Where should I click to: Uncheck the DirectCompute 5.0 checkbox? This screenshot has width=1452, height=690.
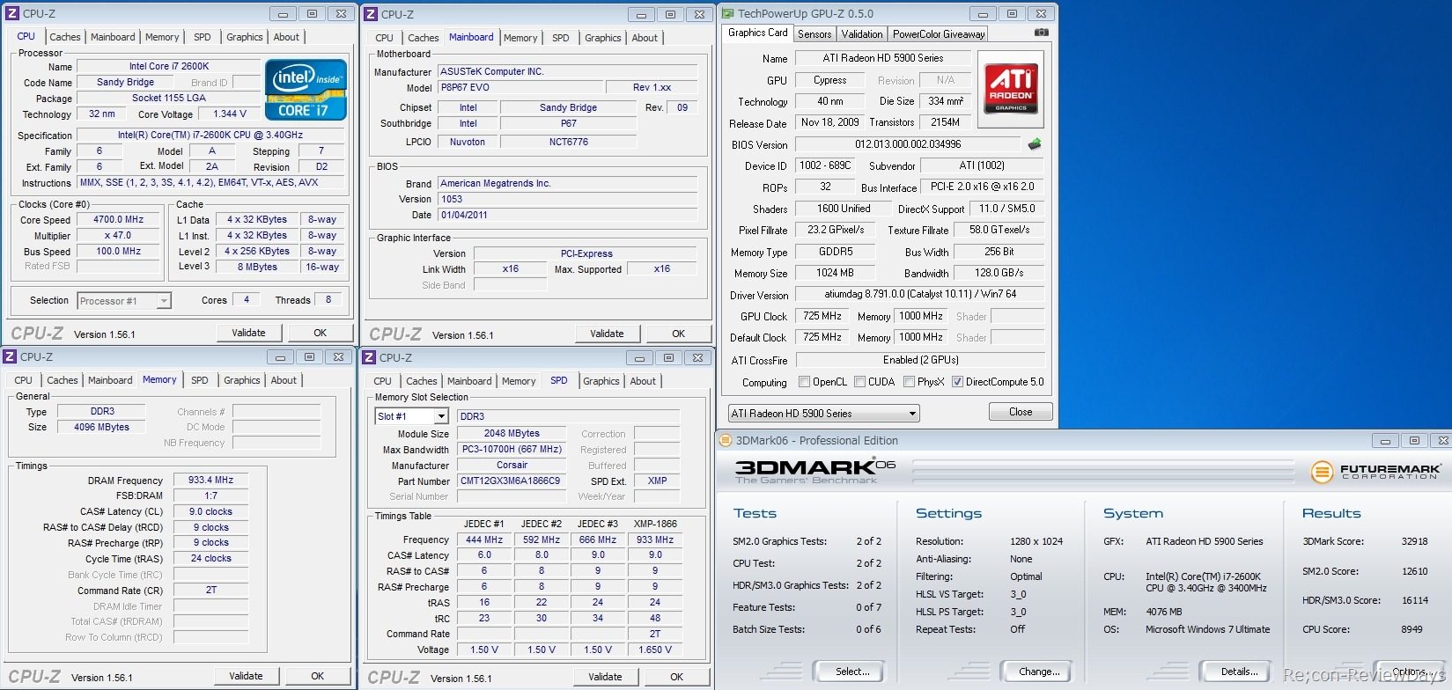point(957,382)
